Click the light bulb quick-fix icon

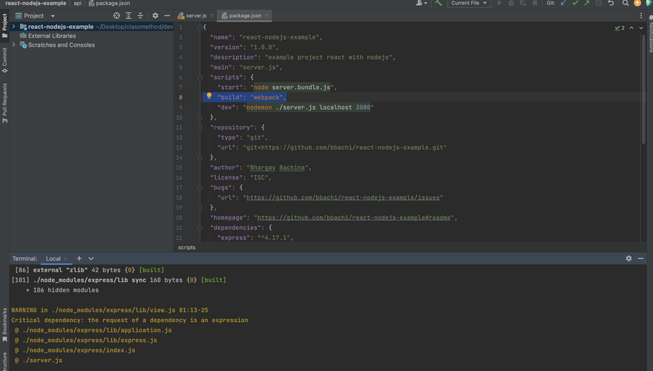point(209,96)
